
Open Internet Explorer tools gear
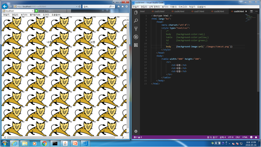pos(127,7)
